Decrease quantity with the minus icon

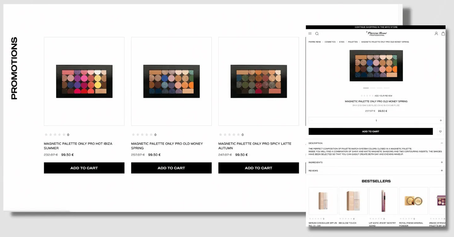point(312,120)
